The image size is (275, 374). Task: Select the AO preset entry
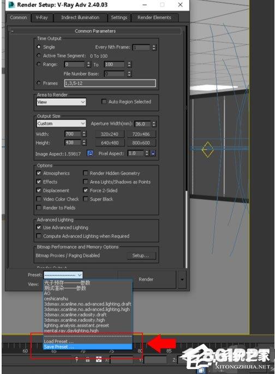88,293
